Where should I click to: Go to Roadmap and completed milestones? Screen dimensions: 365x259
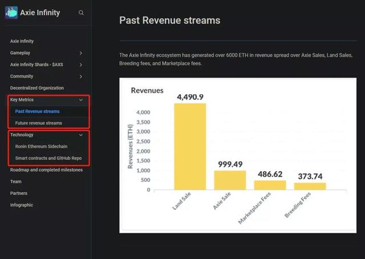coord(46,170)
